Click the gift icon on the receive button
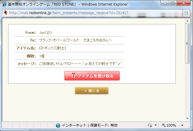 coord(74,75)
